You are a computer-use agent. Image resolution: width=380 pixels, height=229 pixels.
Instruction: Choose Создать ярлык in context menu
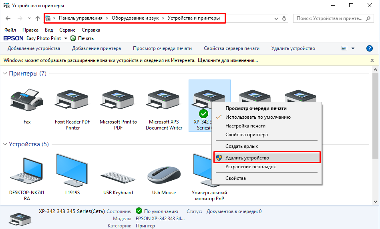[x=241, y=146]
